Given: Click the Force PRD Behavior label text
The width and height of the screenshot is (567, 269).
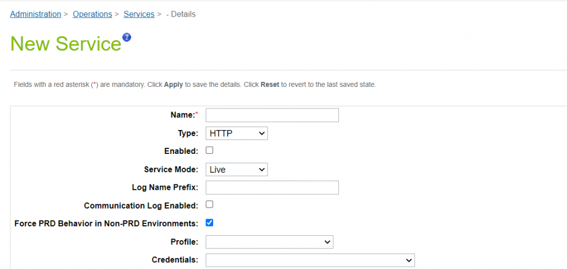Looking at the screenshot, I should 106,224.
